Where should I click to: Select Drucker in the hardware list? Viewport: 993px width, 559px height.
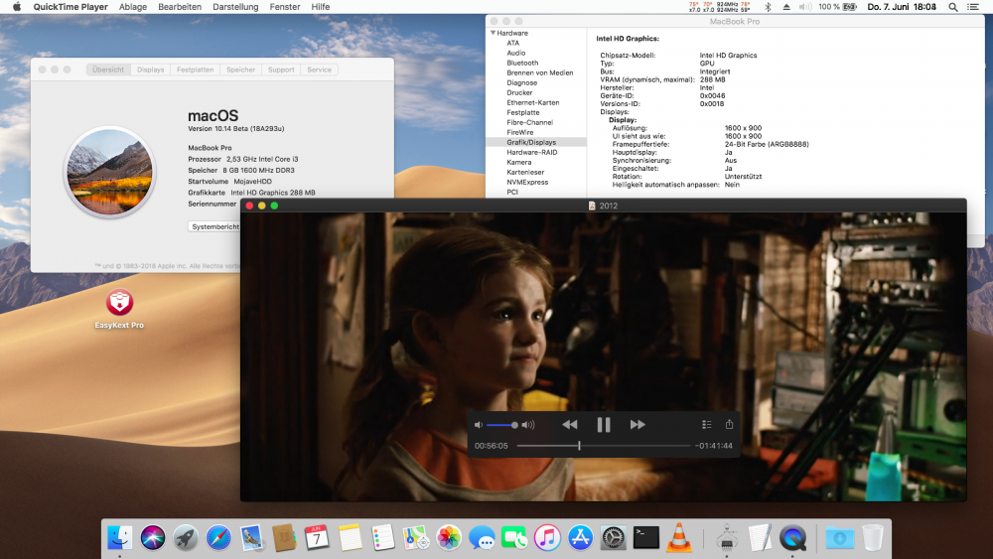[519, 93]
